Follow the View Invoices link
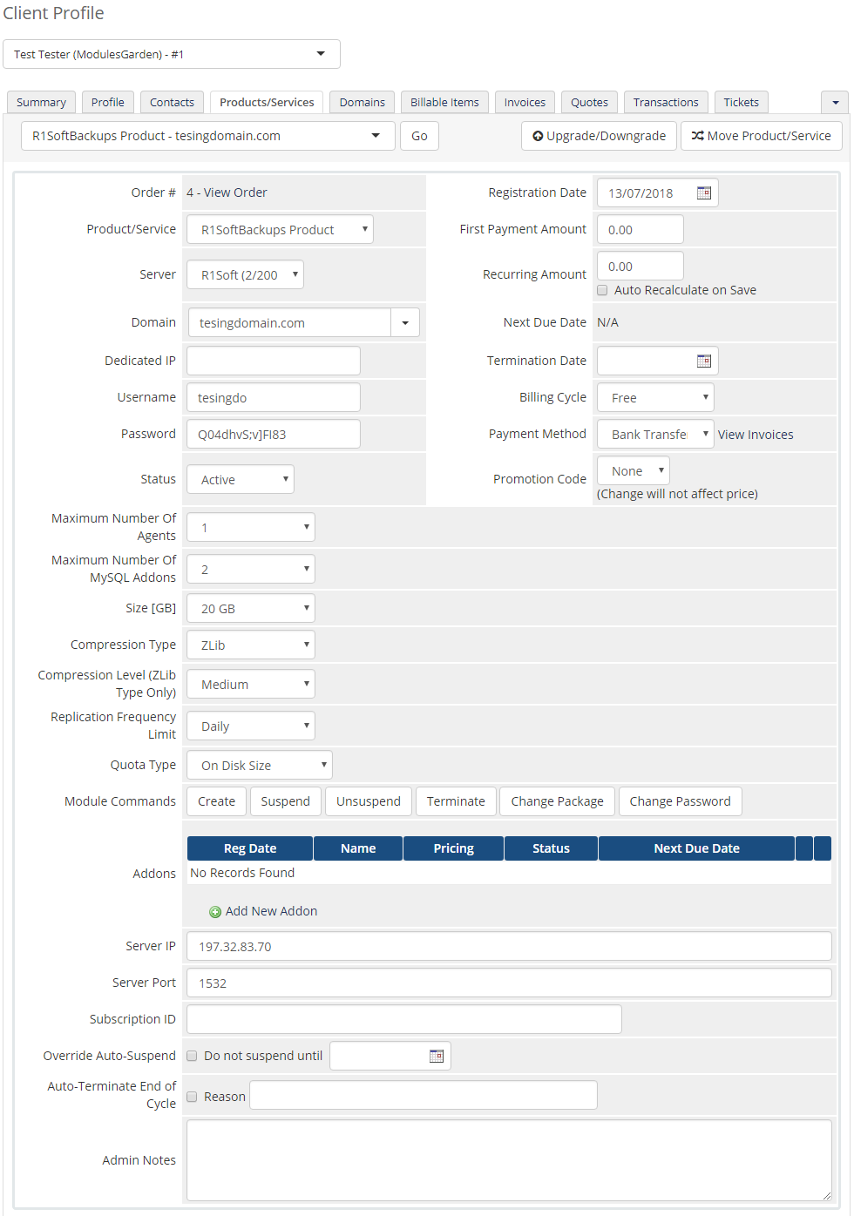Screen dimensions: 854x1216 click(756, 435)
